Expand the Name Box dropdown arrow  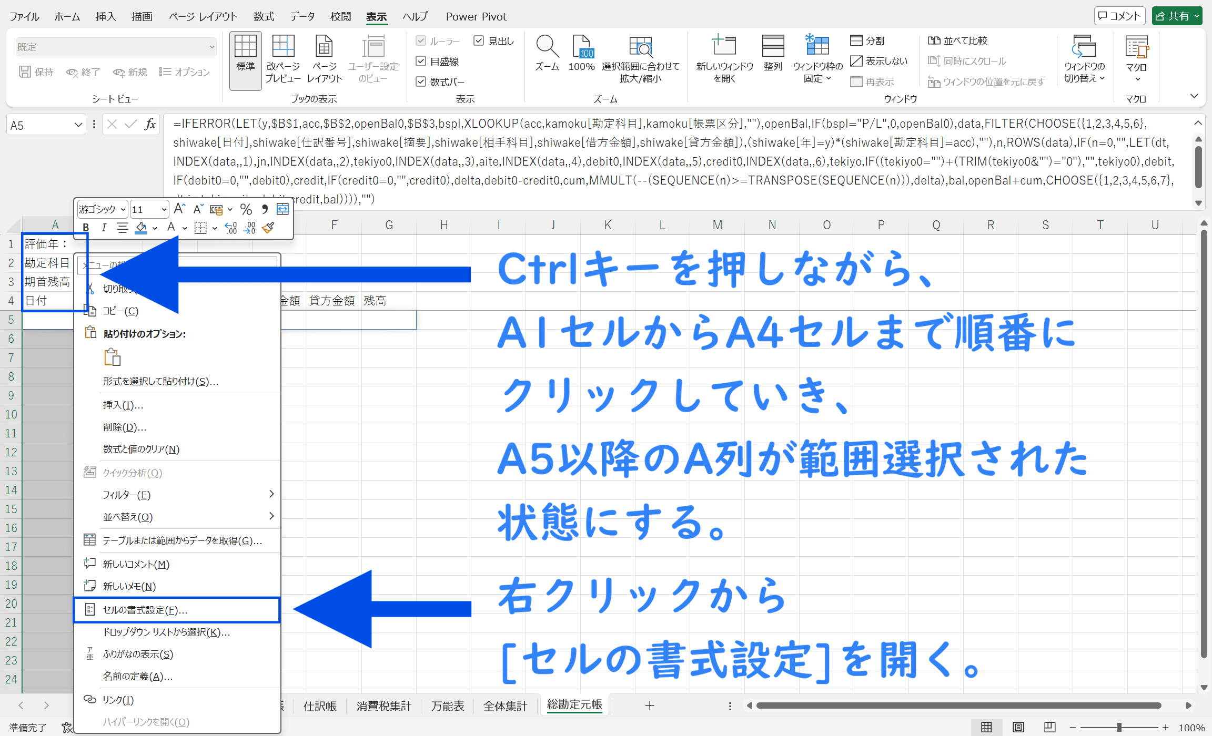coord(78,125)
